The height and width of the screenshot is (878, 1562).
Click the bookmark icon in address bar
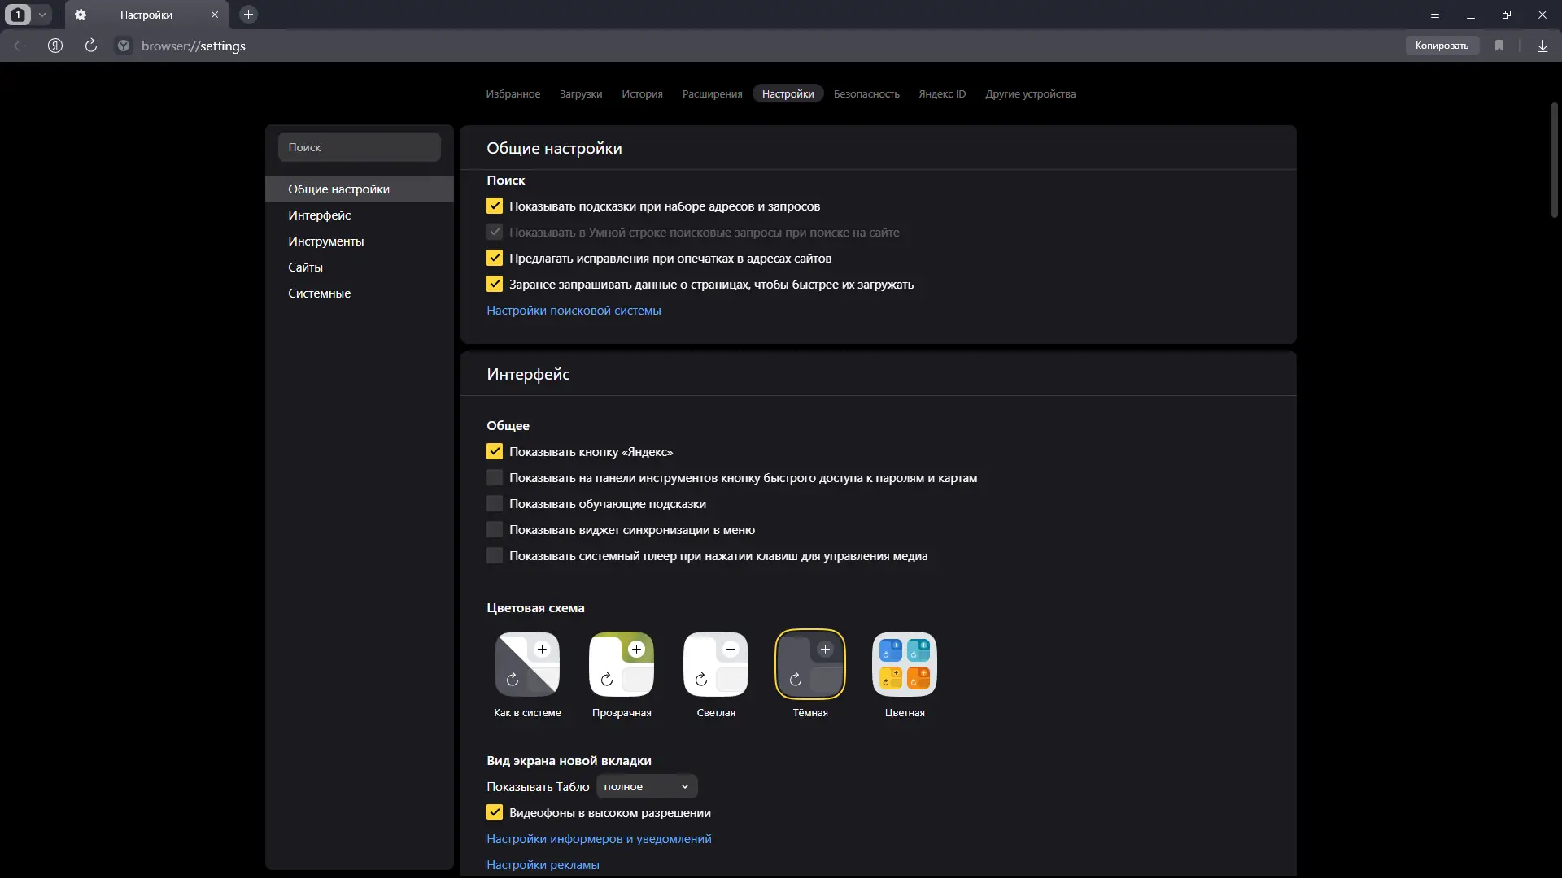coord(1499,46)
